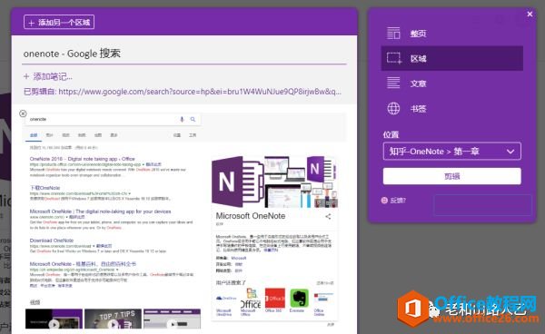Close the OneNote clipper panel
Image resolution: width=545 pixels, height=334 pixels.
[530, 14]
